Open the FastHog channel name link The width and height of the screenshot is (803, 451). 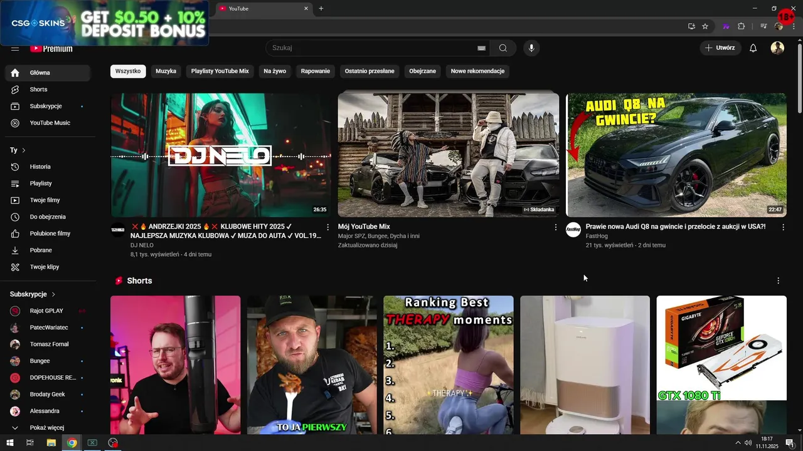pyautogui.click(x=597, y=236)
